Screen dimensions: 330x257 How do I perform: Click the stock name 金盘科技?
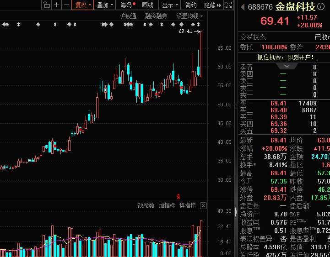(x=295, y=7)
